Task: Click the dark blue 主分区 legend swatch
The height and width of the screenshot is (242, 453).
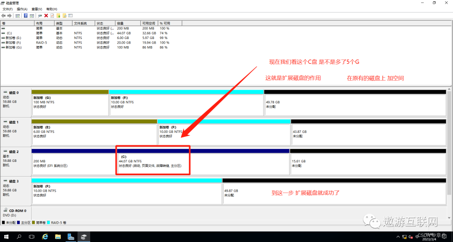Action: tap(19, 223)
